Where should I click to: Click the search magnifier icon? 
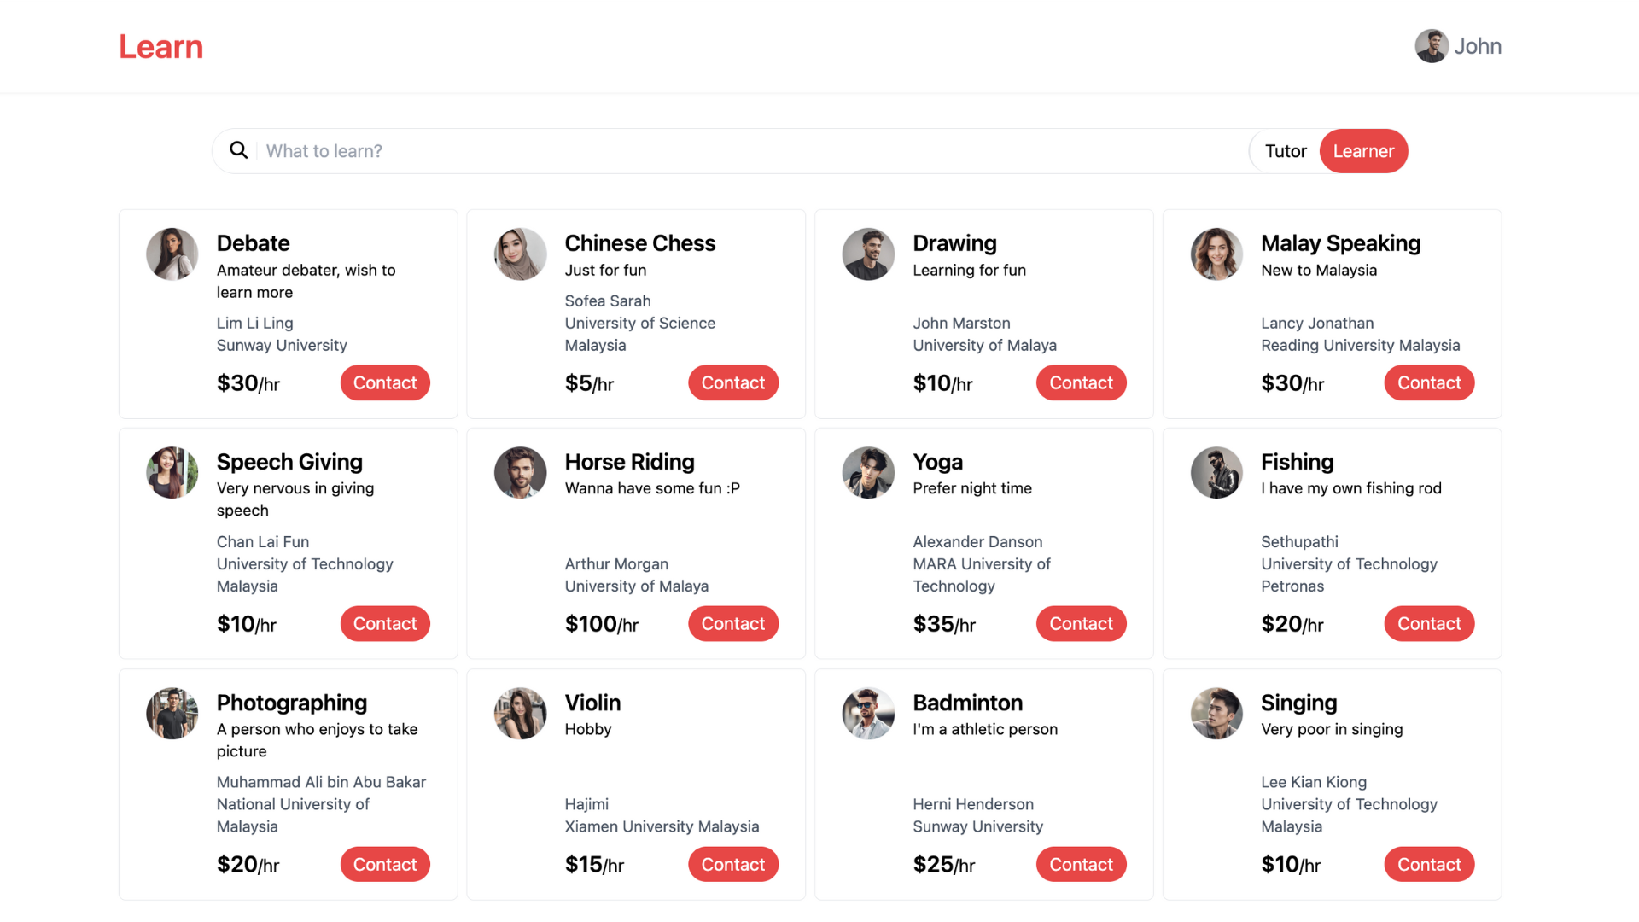(239, 150)
